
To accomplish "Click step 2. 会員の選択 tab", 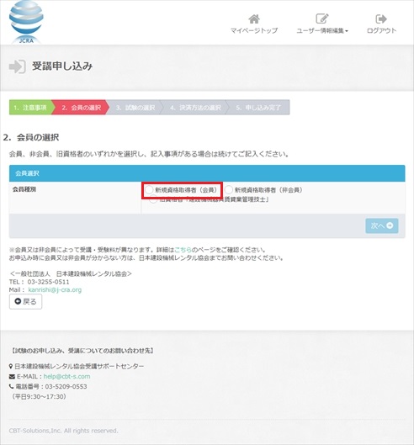I will tap(81, 108).
